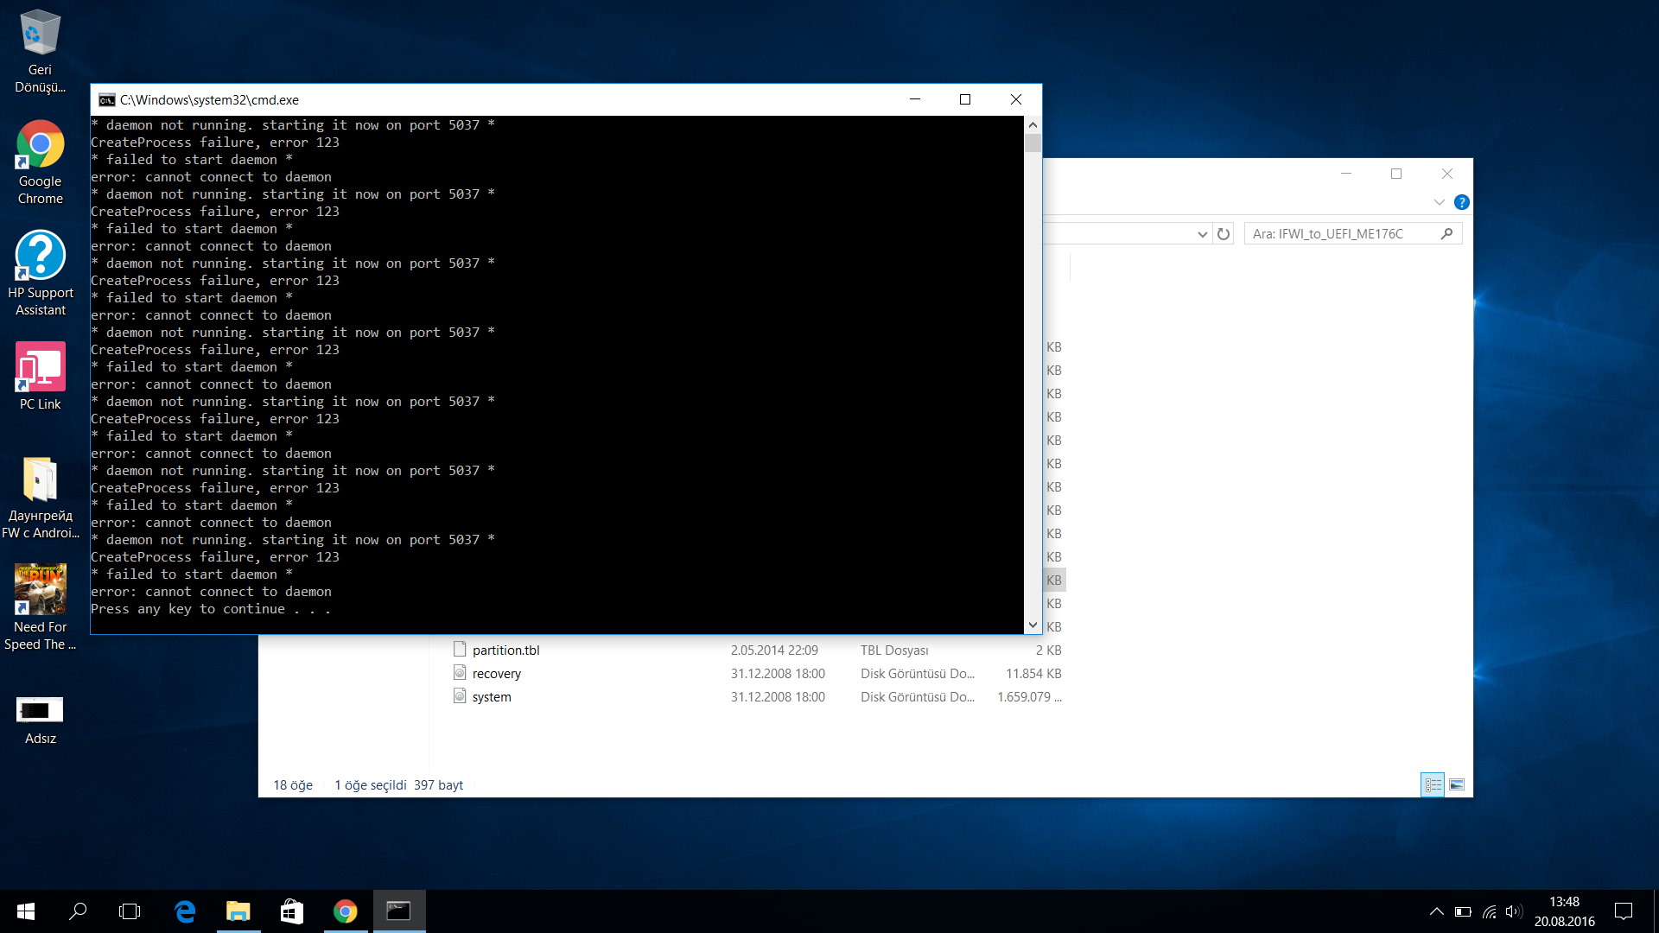The width and height of the screenshot is (1659, 933).
Task: Click the 18 öğe status bar count
Action: point(293,785)
